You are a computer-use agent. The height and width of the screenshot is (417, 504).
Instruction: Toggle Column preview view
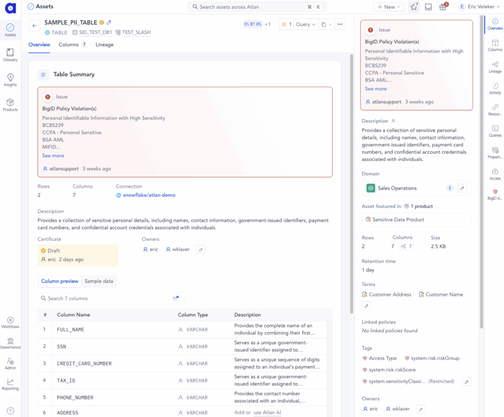click(x=60, y=281)
